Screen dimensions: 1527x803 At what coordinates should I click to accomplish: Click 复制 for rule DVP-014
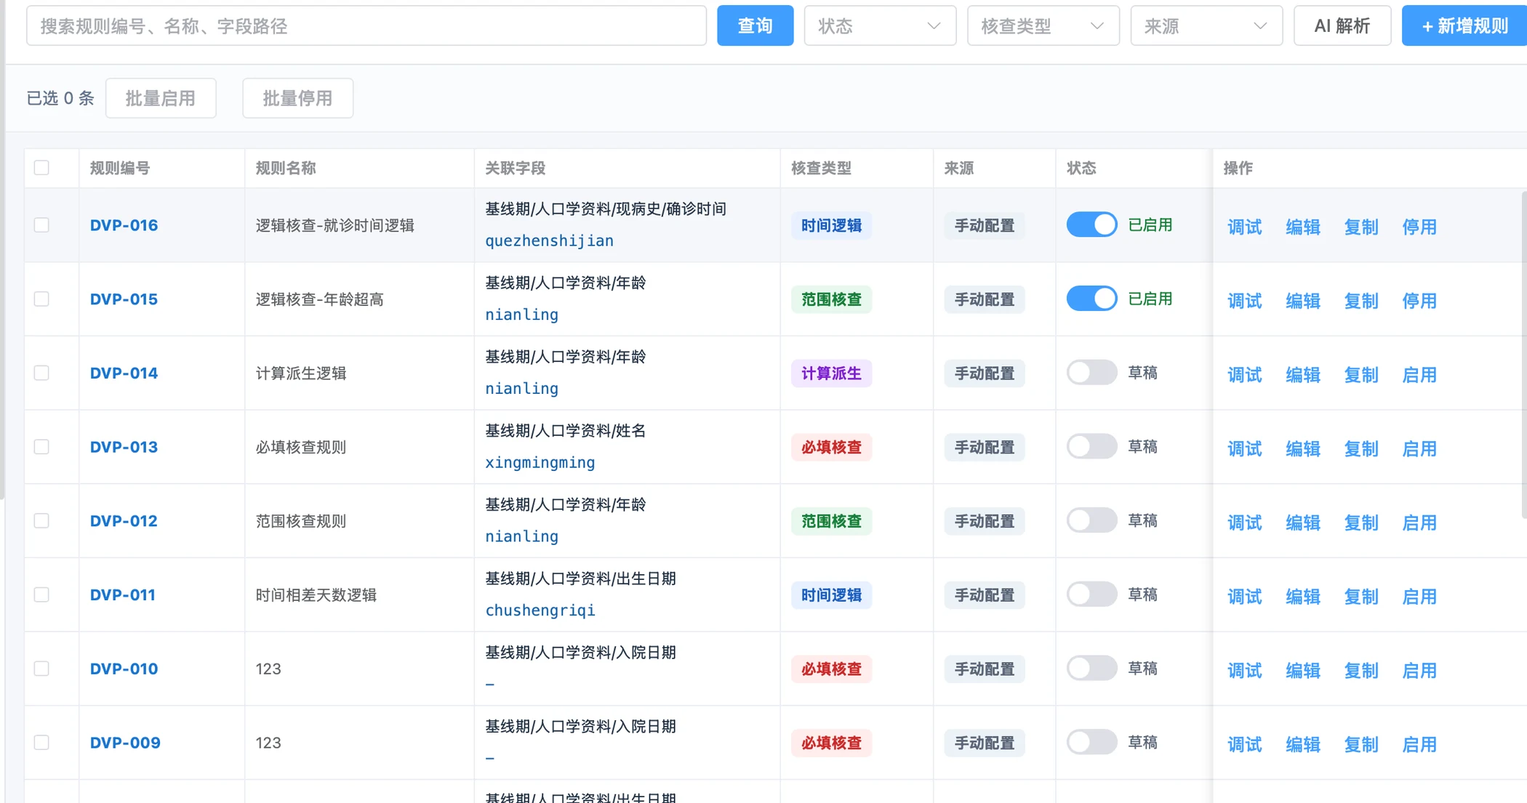pos(1360,375)
